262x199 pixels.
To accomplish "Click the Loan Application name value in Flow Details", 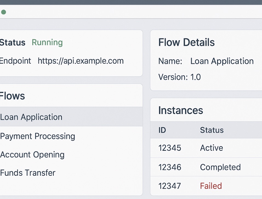I will click(222, 61).
